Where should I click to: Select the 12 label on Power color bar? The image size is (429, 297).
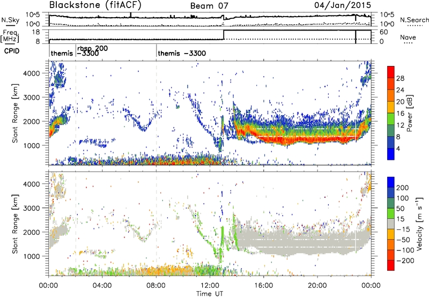coord(400,125)
